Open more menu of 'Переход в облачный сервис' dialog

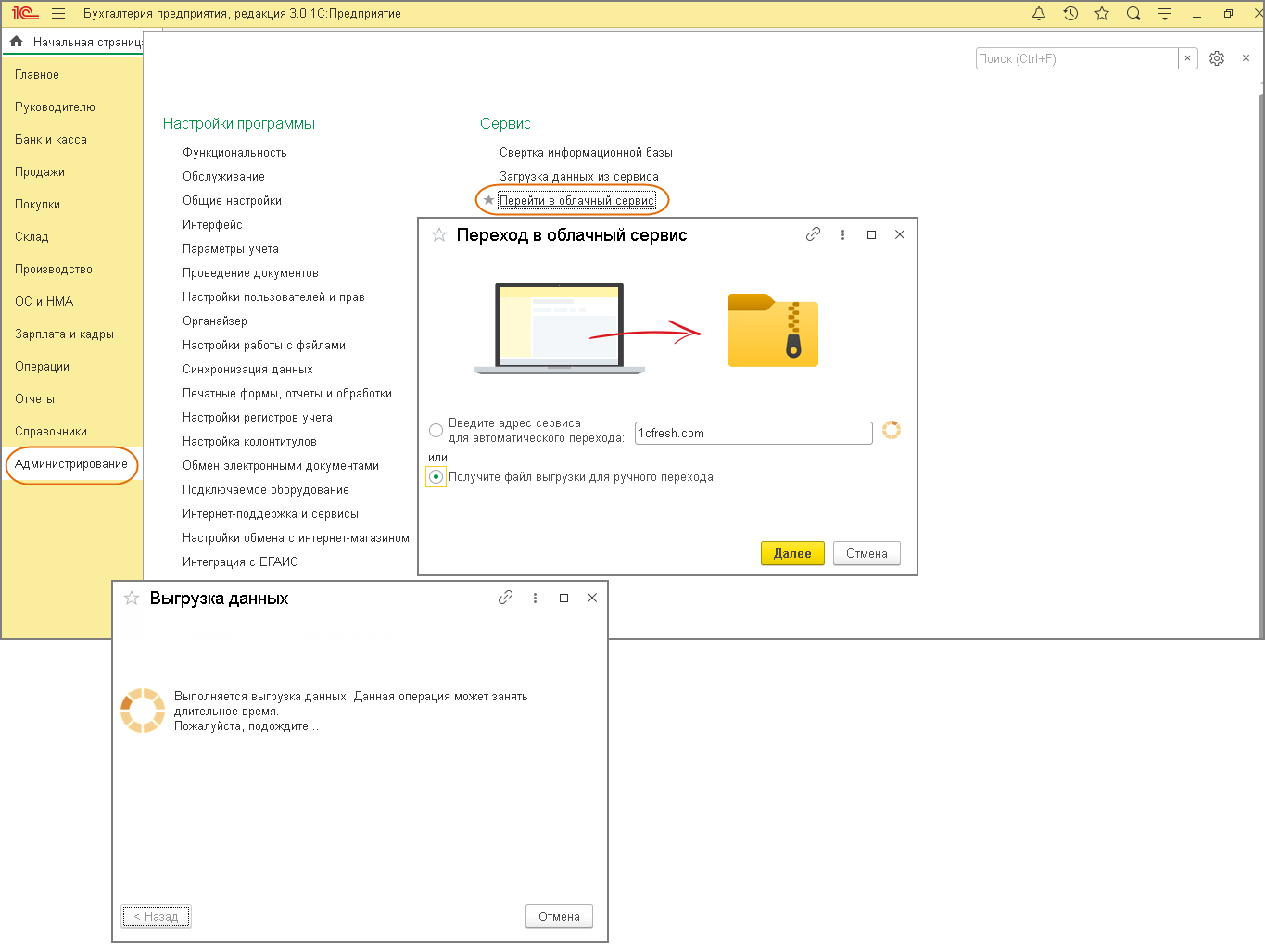click(x=842, y=234)
